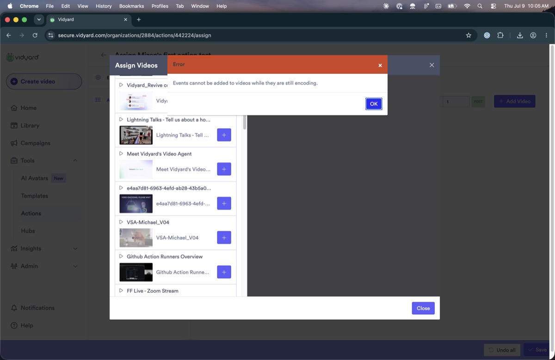Open the Bookmarks menu in menu bar

[131, 6]
